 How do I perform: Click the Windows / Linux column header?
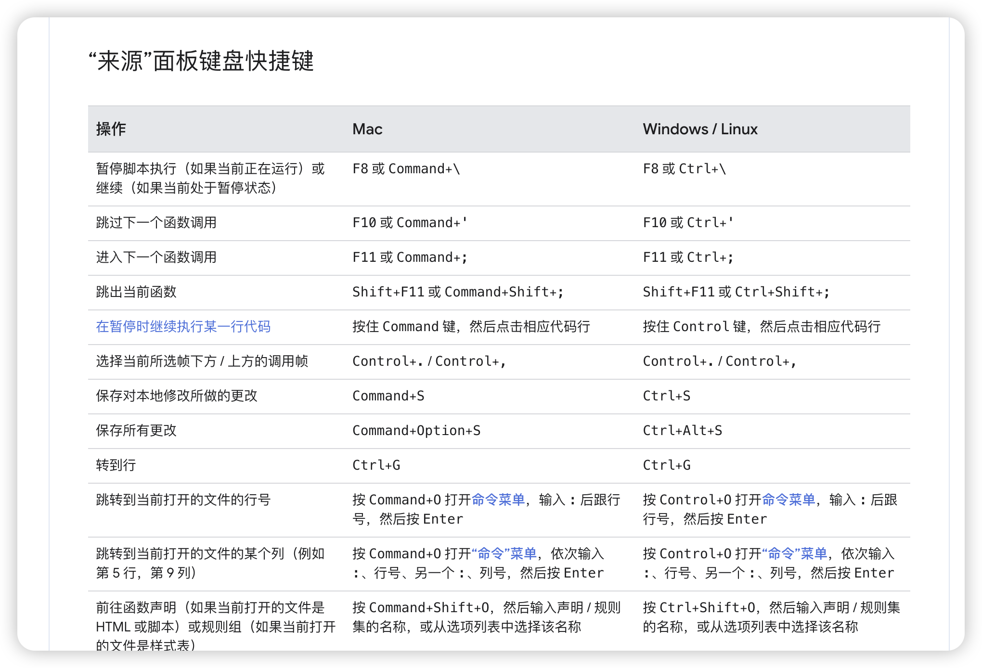click(700, 129)
